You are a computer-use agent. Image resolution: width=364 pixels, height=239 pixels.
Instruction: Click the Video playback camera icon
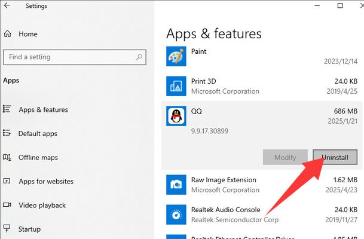[x=7, y=205]
